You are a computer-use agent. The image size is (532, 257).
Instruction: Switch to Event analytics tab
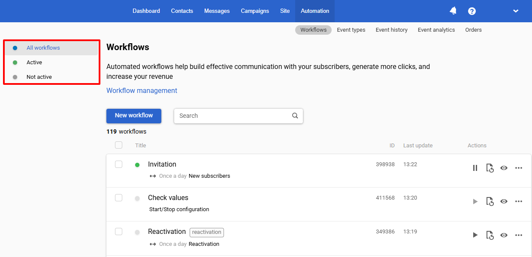436,30
